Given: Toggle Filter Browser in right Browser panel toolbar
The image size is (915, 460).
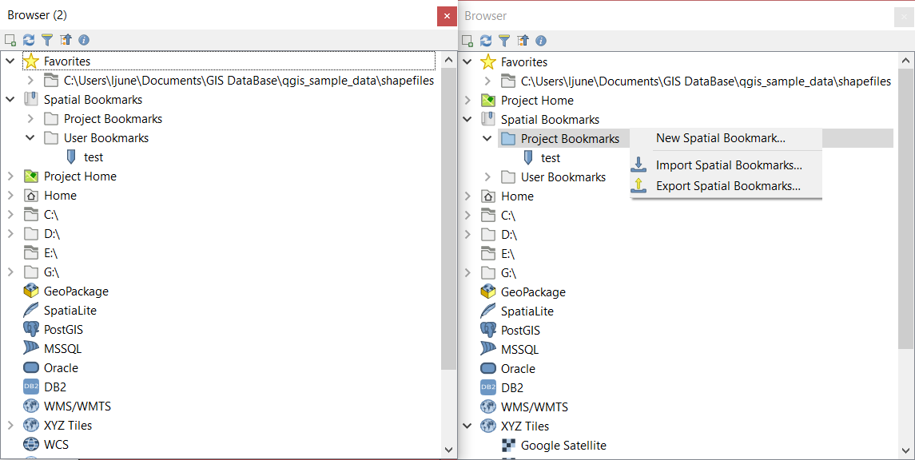Looking at the screenshot, I should pyautogui.click(x=504, y=41).
